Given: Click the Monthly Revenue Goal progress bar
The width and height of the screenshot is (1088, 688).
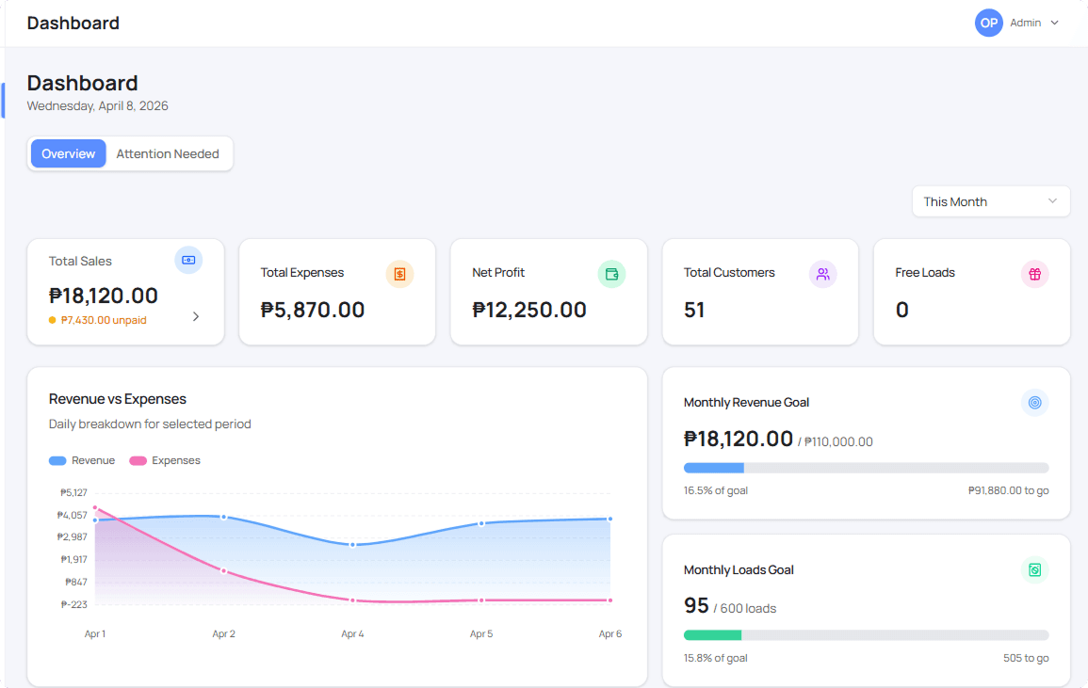Looking at the screenshot, I should click(866, 468).
